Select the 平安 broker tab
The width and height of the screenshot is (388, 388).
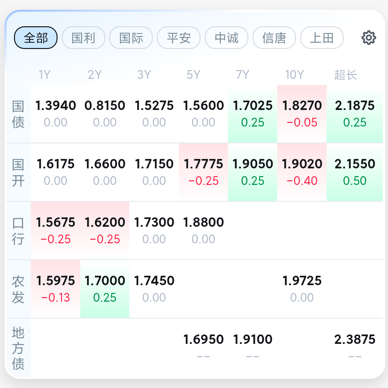pyautogui.click(x=179, y=38)
